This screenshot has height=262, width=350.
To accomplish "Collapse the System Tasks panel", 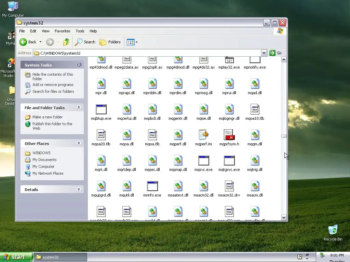I will [x=79, y=65].
